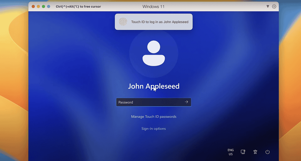Click the fingerprint icon in the Touch ID banner
The height and width of the screenshot is (161, 301).
(123, 22)
